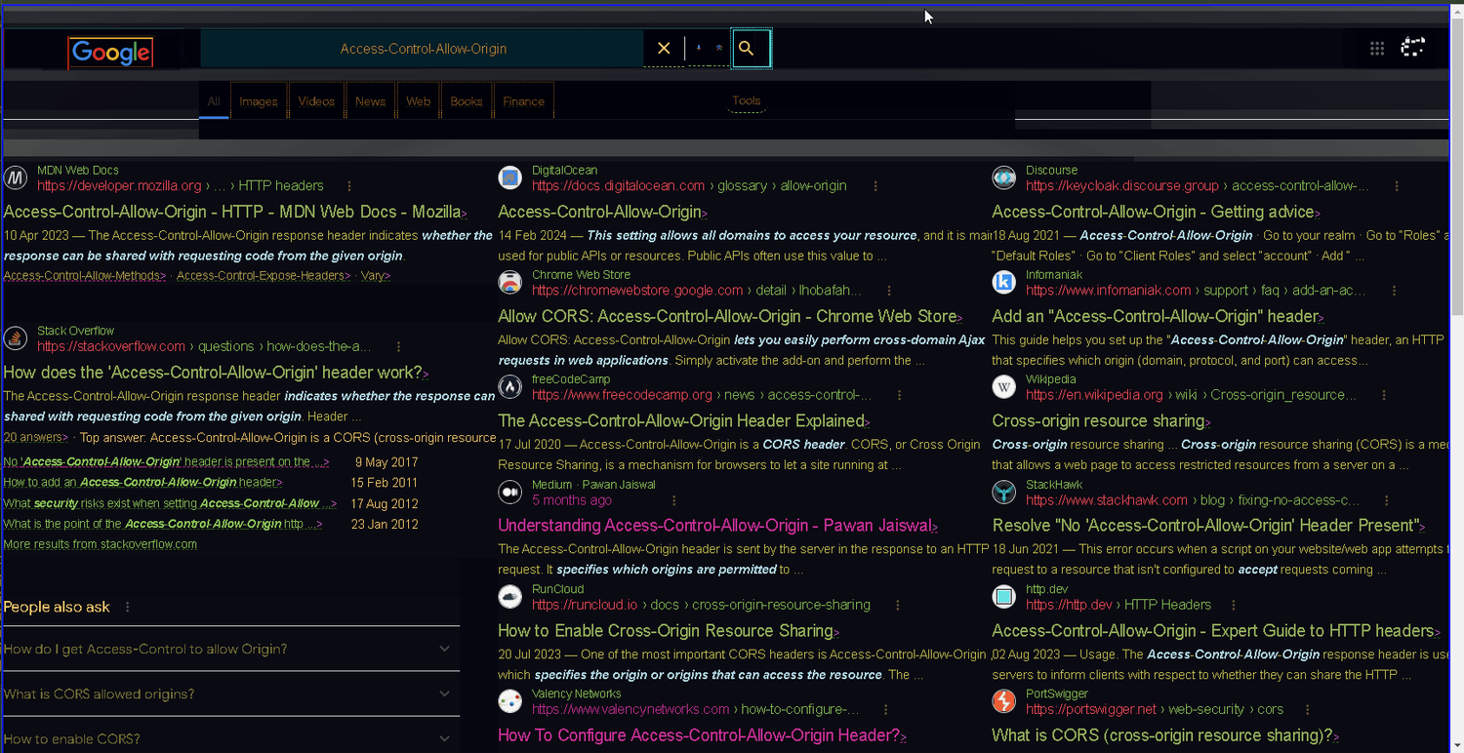Click the search input containing Access-Control-Allow-Origin
This screenshot has height=753, width=1464.
click(423, 49)
